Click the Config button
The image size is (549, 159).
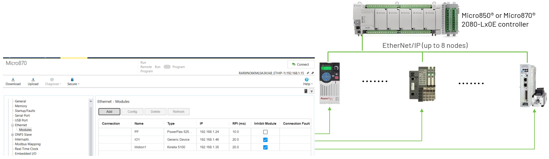(x=132, y=112)
